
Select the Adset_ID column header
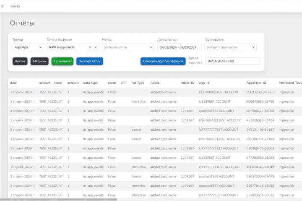click(187, 83)
